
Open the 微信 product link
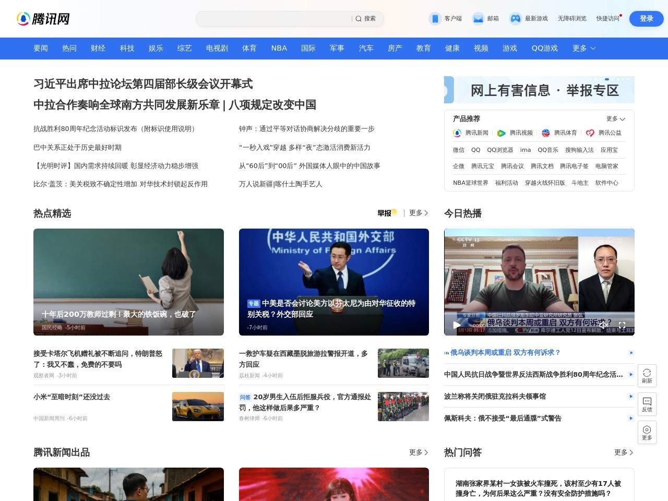pyautogui.click(x=459, y=150)
